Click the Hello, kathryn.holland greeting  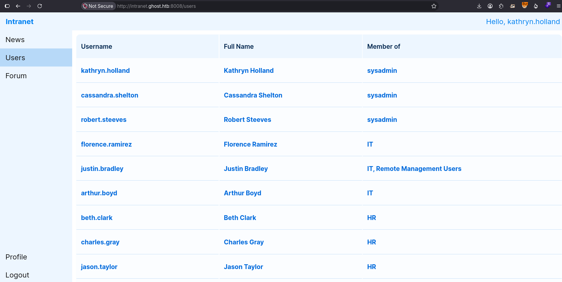click(523, 22)
